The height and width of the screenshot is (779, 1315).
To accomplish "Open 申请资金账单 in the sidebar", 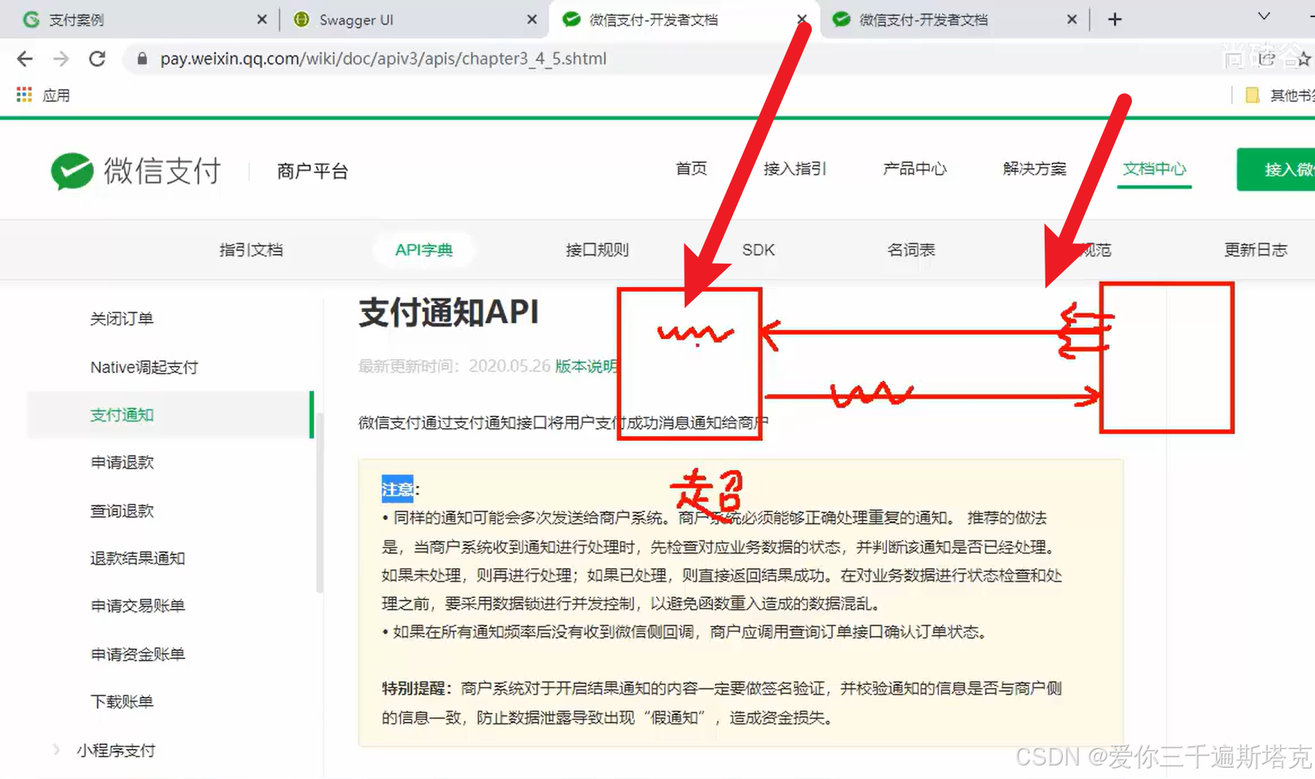I will pos(138,654).
